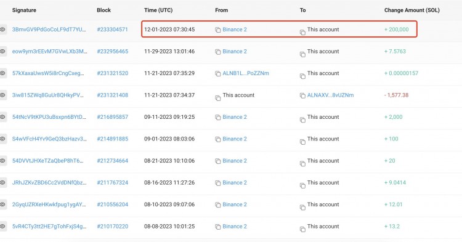Copy To address in 08-08-2023 10:01:25 row
This screenshot has width=462, height=242.
pyautogui.click(x=302, y=229)
